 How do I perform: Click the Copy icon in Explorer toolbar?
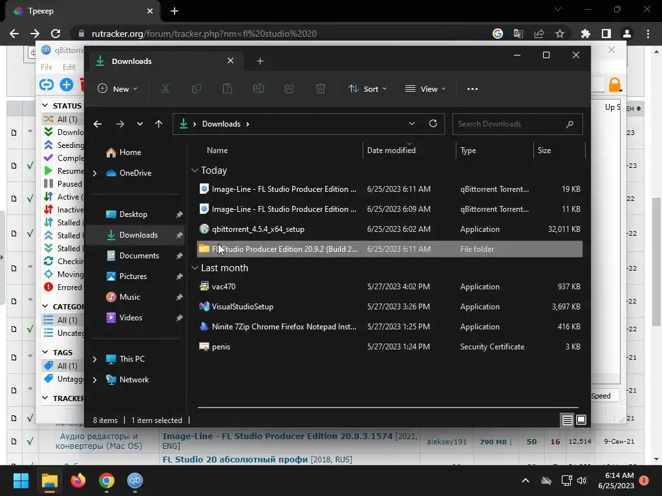point(197,89)
